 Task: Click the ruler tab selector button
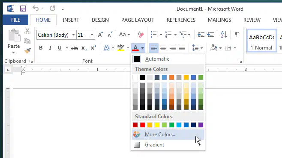pos(8,70)
